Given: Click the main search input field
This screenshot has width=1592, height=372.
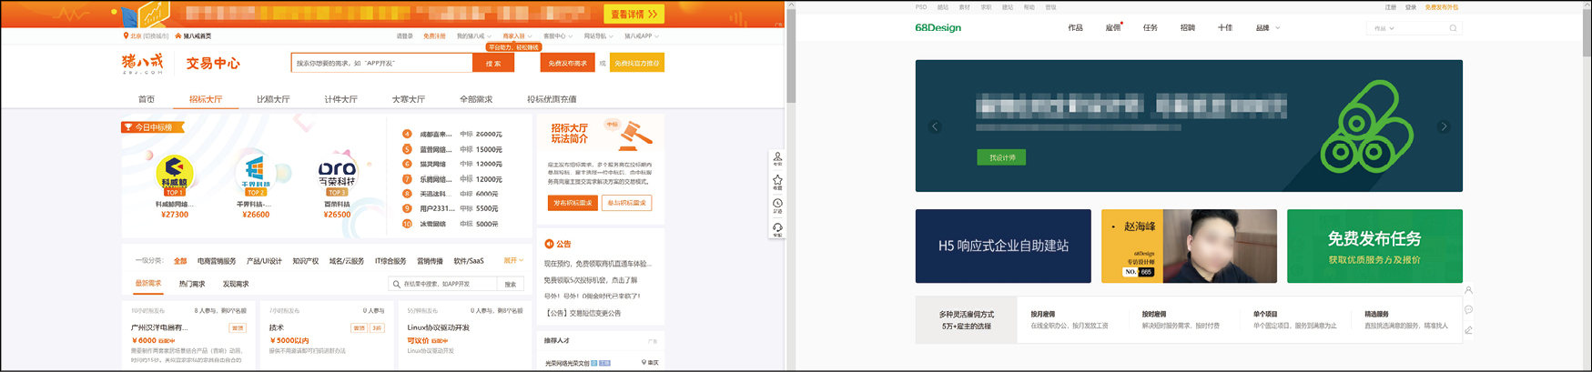Looking at the screenshot, I should [382, 64].
